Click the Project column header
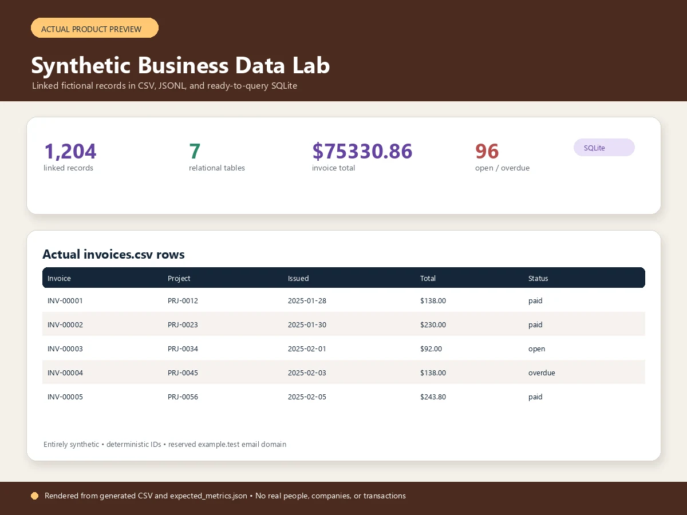The height and width of the screenshot is (515, 687). tap(179, 278)
